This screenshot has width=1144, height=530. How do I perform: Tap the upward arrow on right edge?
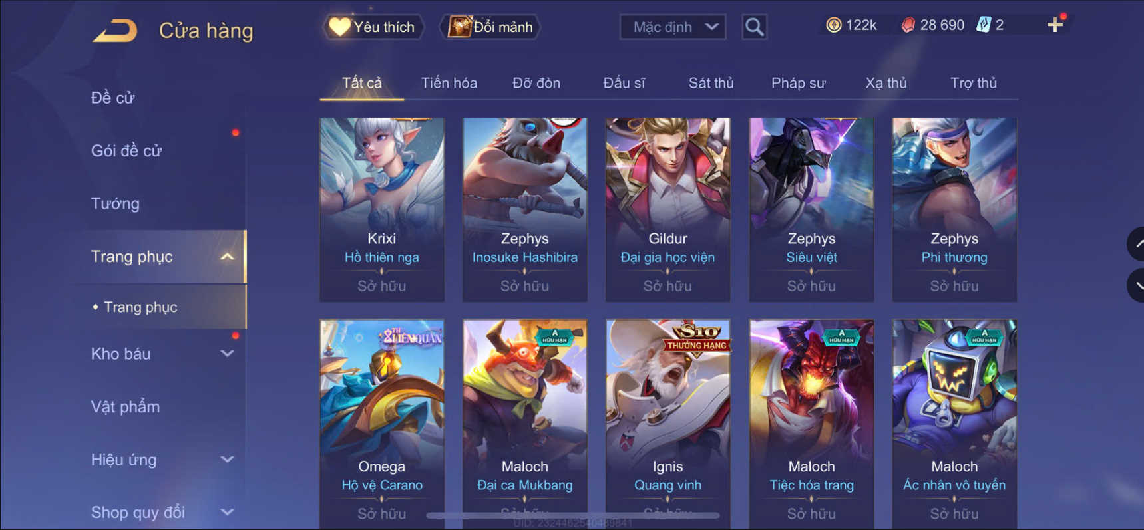point(1136,244)
